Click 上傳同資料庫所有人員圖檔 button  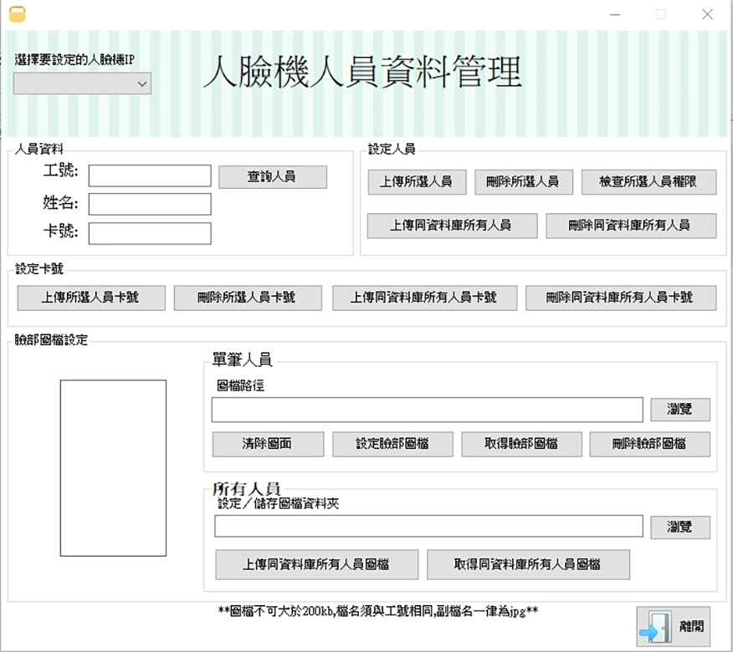point(317,564)
